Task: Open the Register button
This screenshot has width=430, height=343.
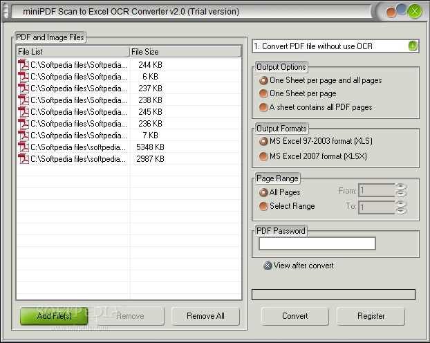Action: pyautogui.click(x=371, y=316)
